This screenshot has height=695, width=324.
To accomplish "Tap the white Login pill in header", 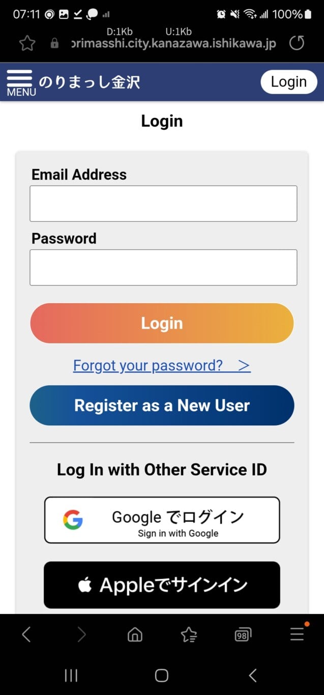I will (289, 82).
